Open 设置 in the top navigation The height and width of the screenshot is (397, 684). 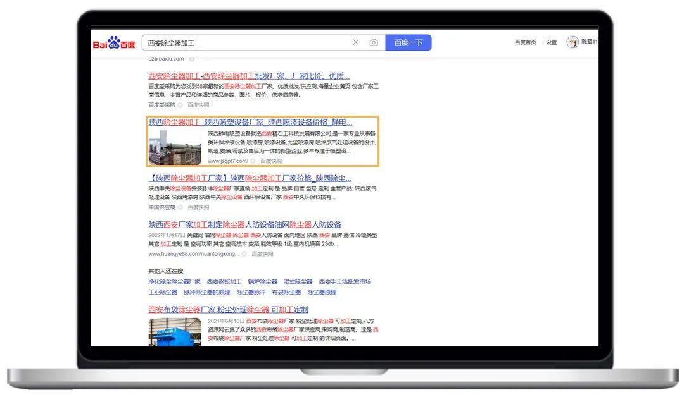(552, 42)
